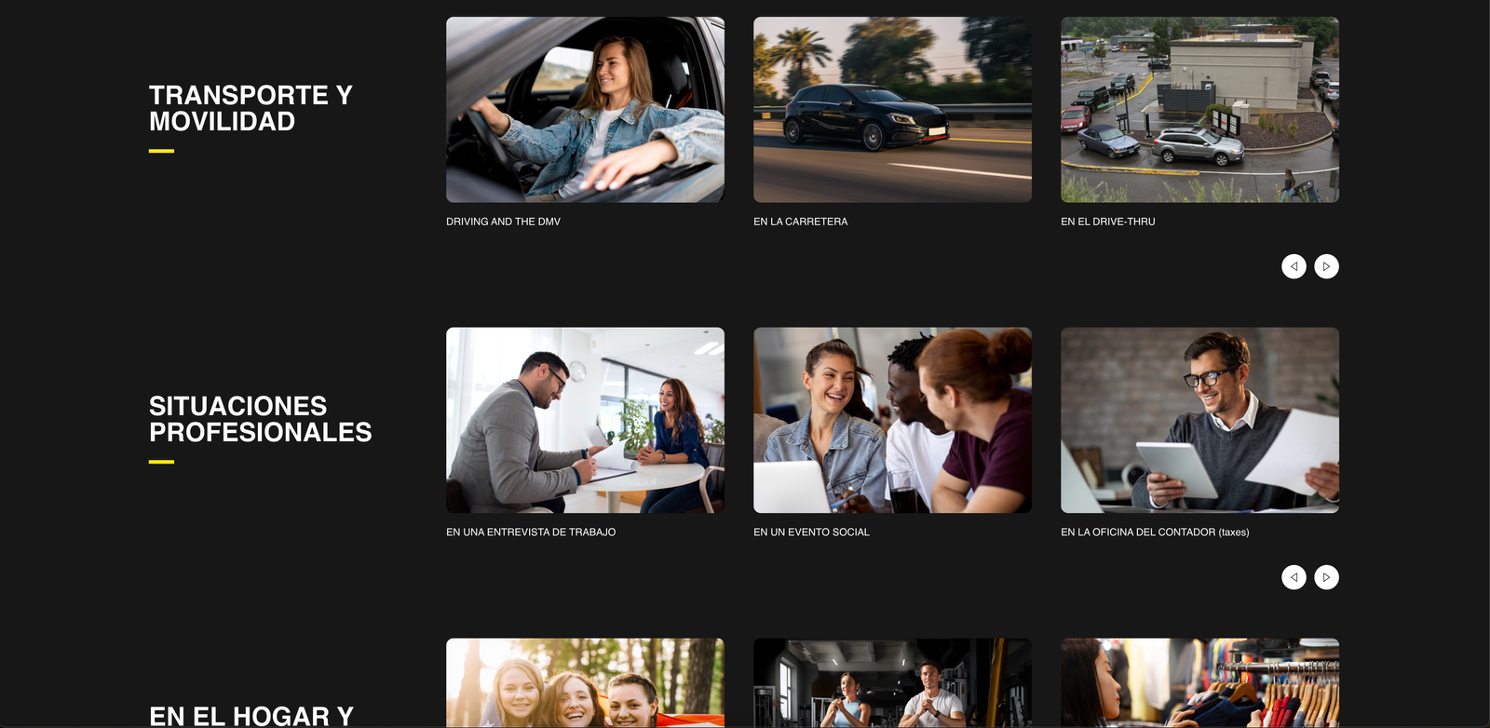Click the EN LA CARRETERA caption

(x=801, y=222)
